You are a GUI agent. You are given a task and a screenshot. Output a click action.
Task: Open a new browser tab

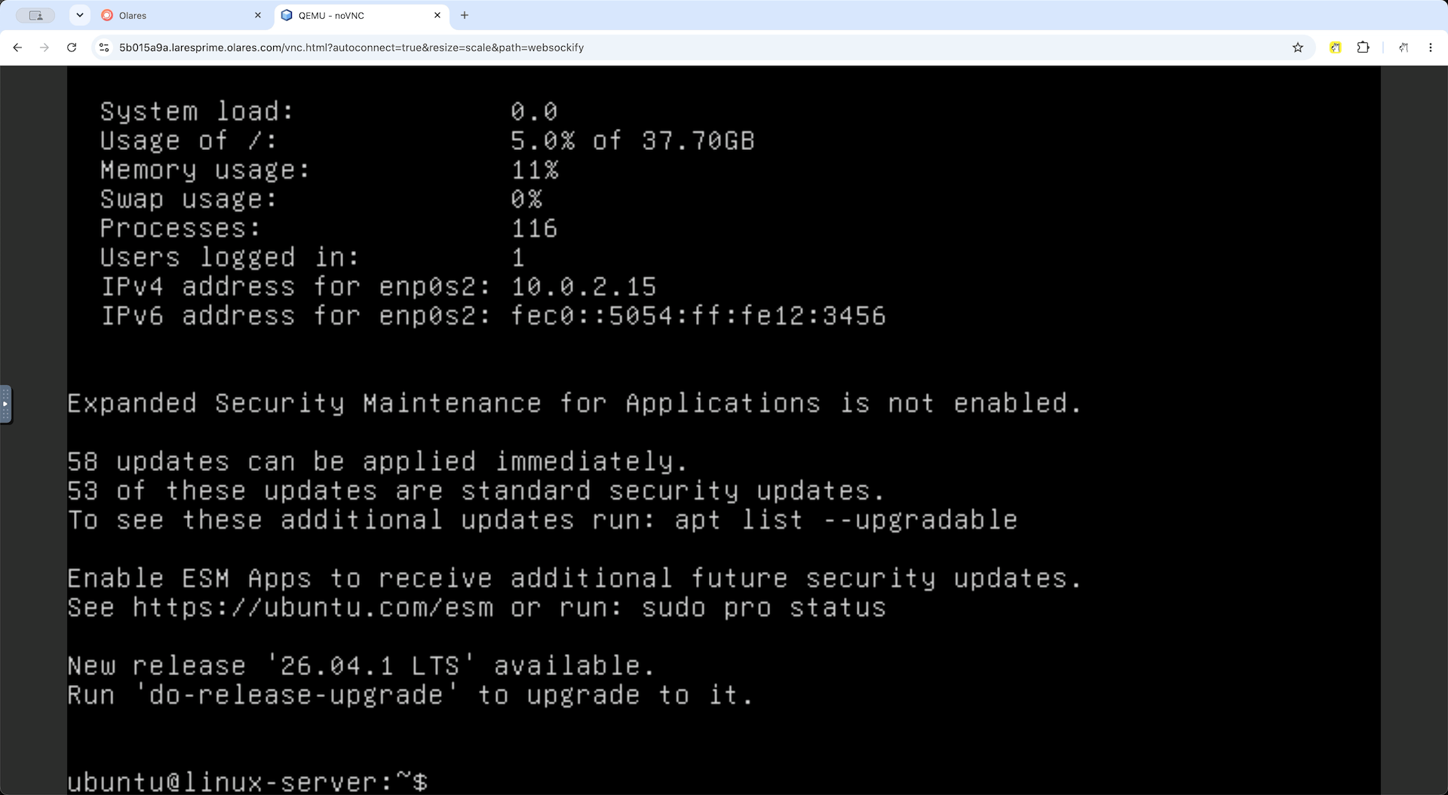click(x=465, y=15)
